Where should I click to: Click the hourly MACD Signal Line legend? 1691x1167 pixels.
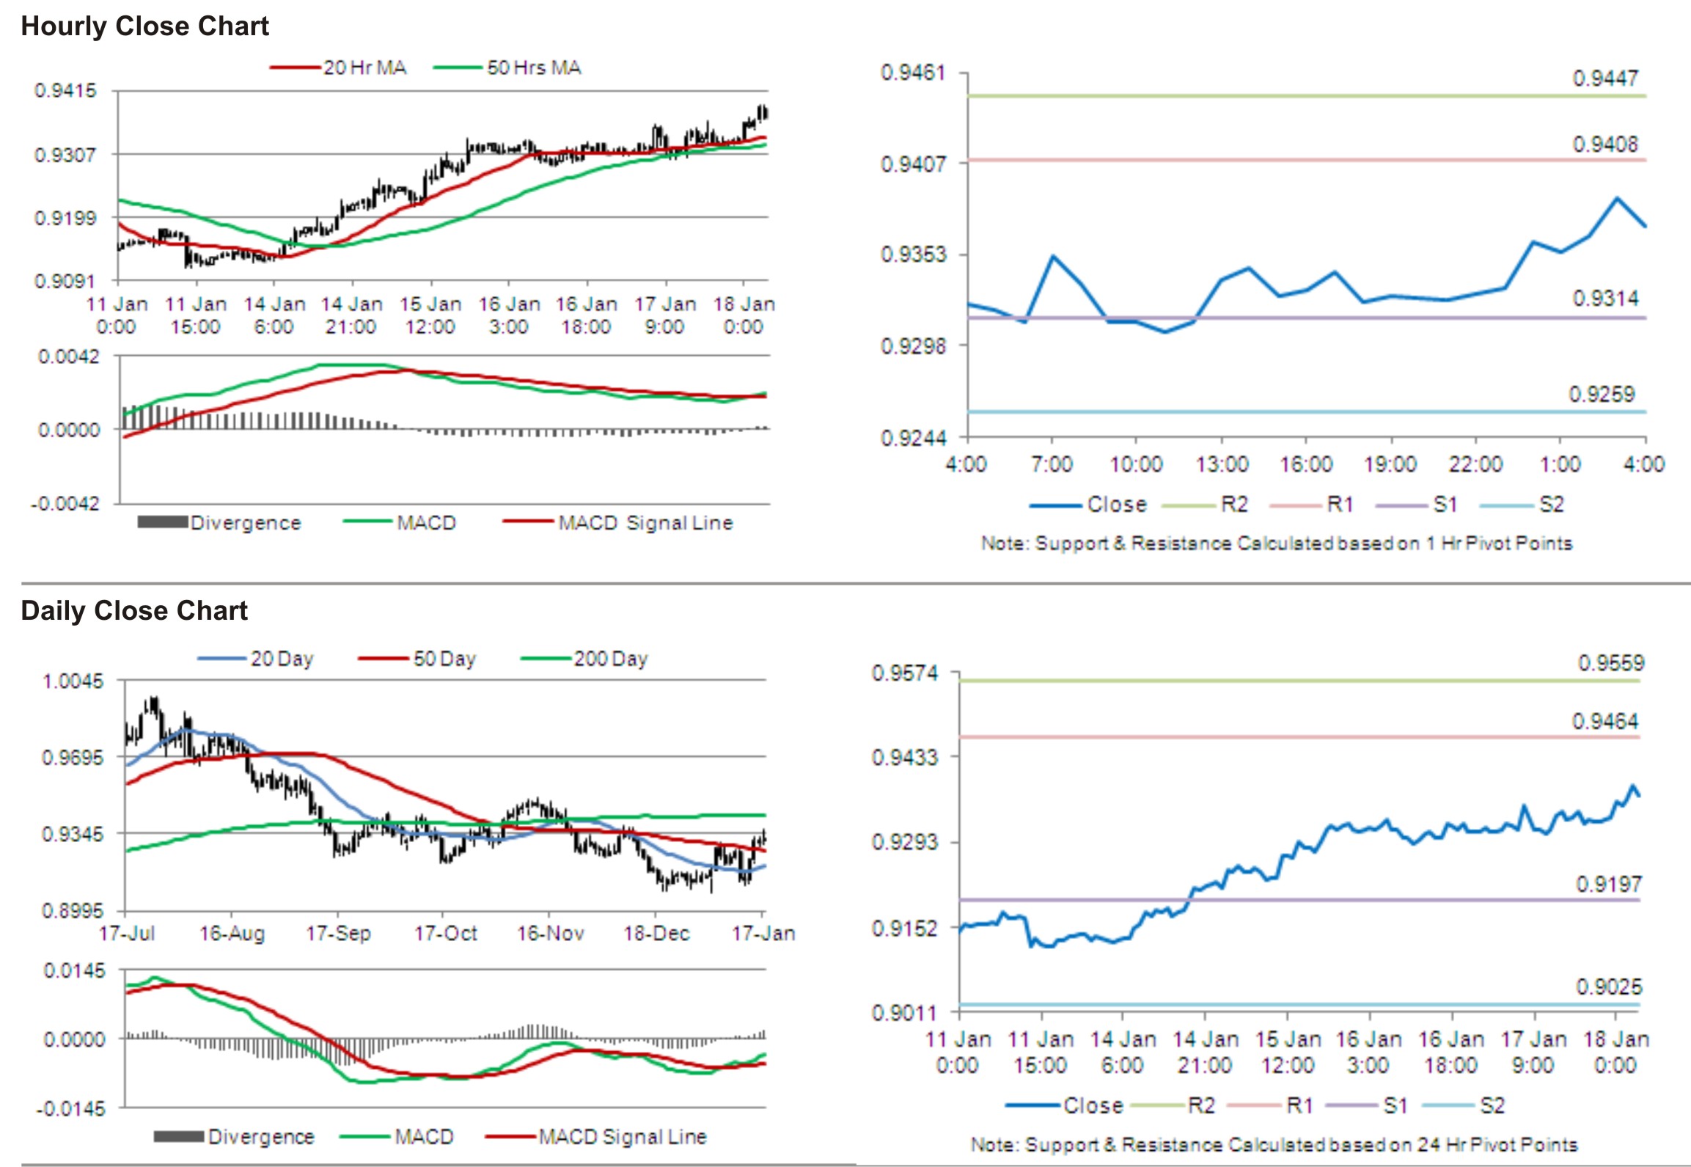618,522
